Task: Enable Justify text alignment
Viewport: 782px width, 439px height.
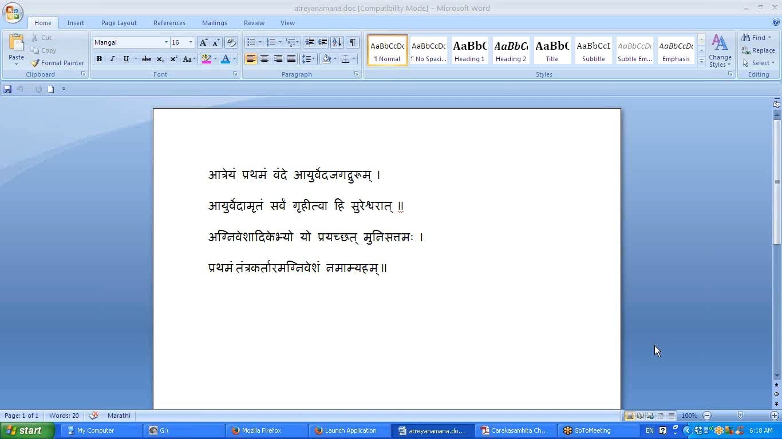Action: point(291,59)
